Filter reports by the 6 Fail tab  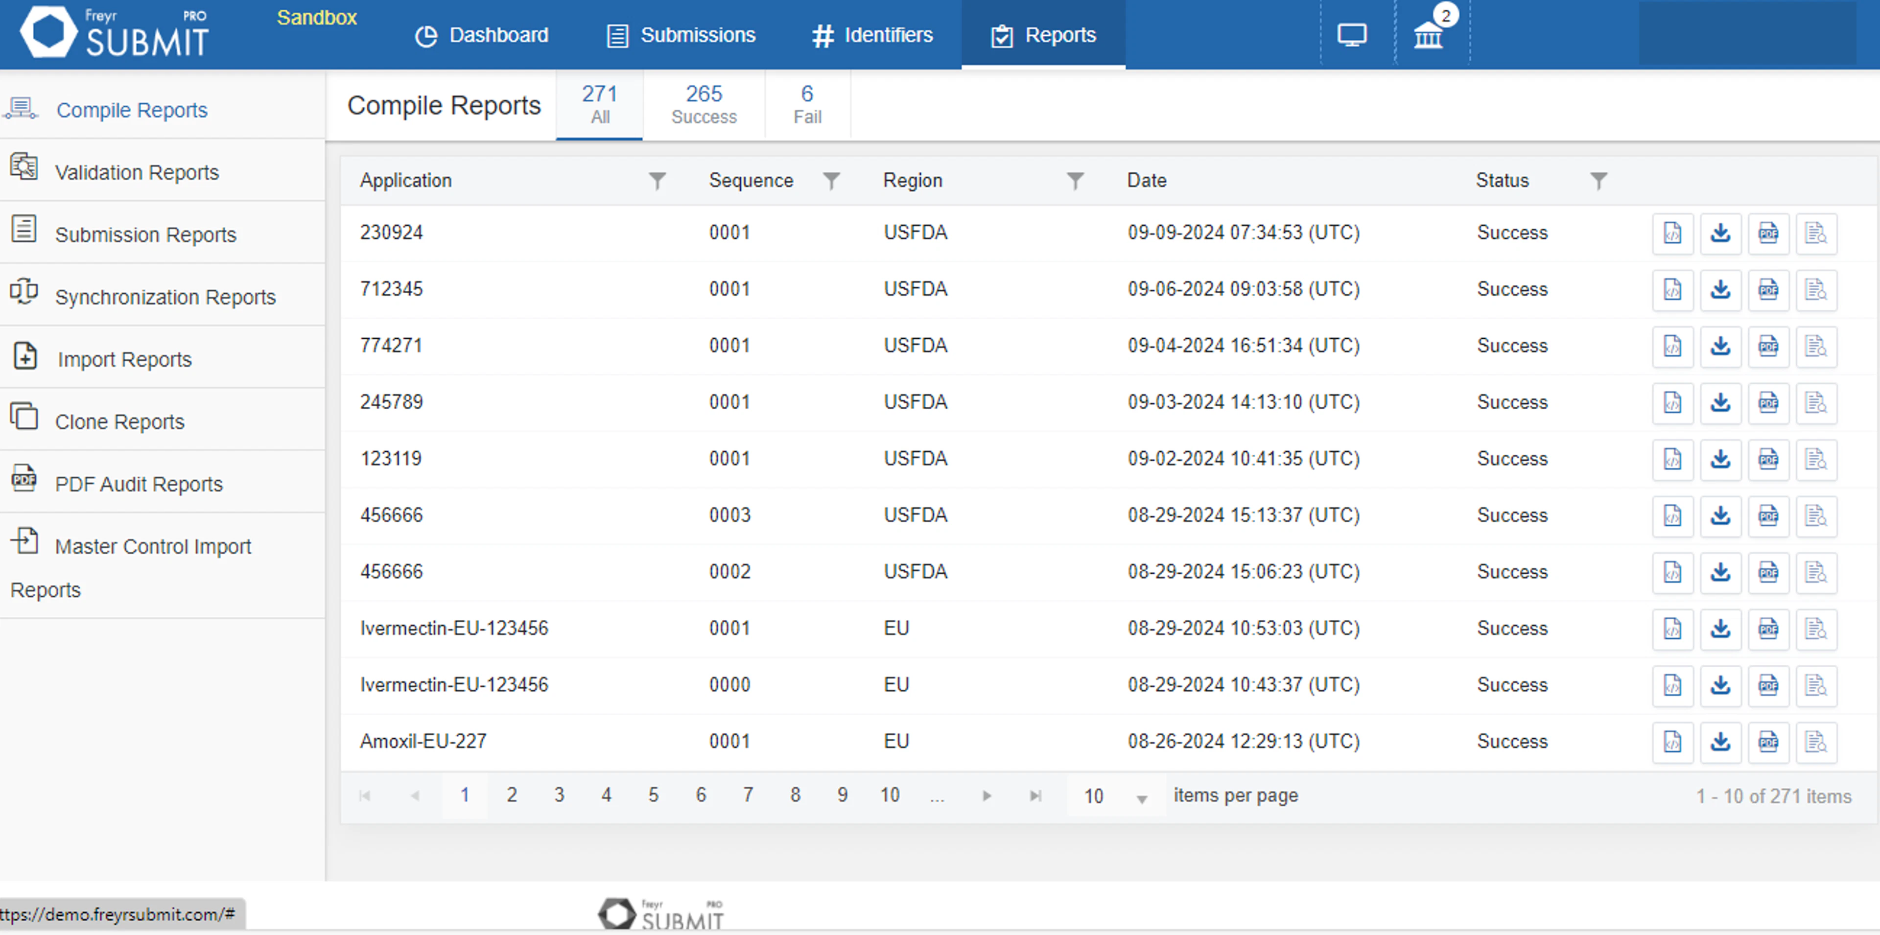pyautogui.click(x=807, y=104)
